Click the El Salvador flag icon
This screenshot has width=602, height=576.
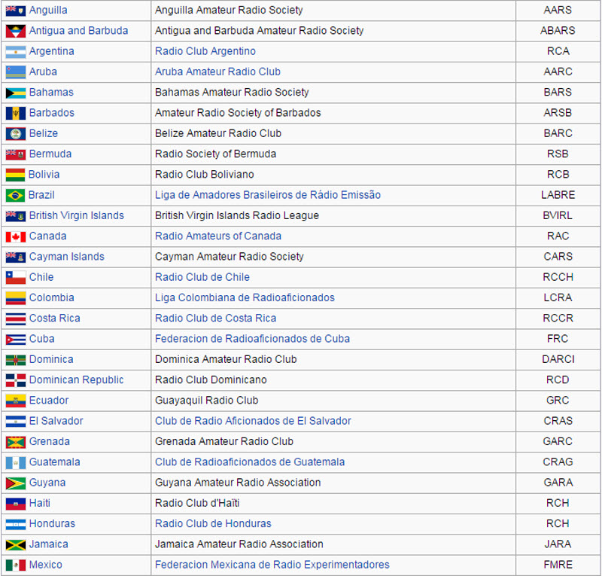pos(16,422)
